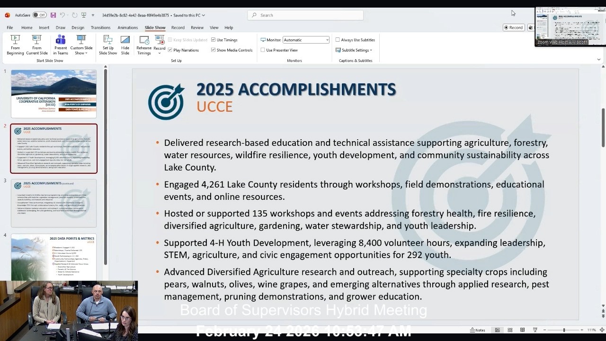The image size is (606, 341).
Task: Uncheck the Play Narrations checkbox
Action: pos(170,50)
